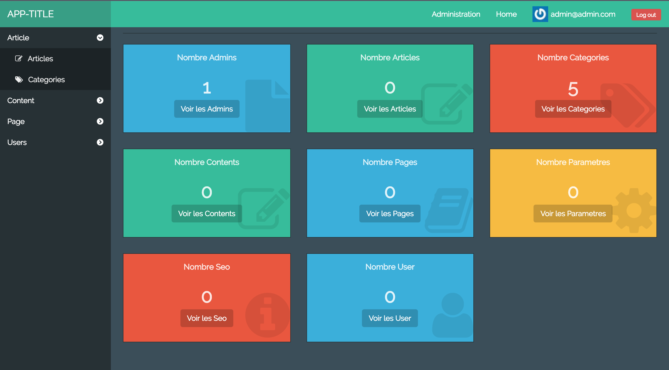Click Voir les Articles button
Screen dimensions: 669x370
tap(389, 109)
